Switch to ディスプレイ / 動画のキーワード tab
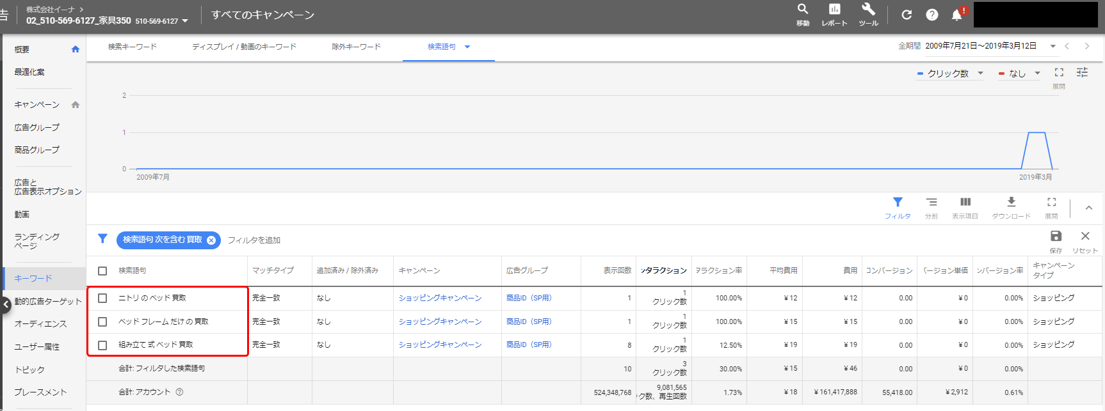 244,47
